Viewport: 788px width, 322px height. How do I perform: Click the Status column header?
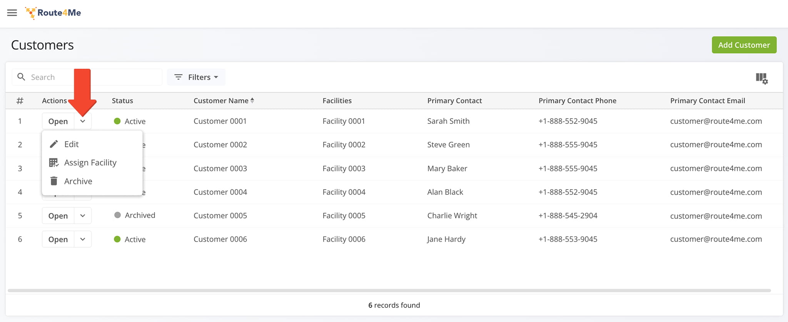[122, 100]
